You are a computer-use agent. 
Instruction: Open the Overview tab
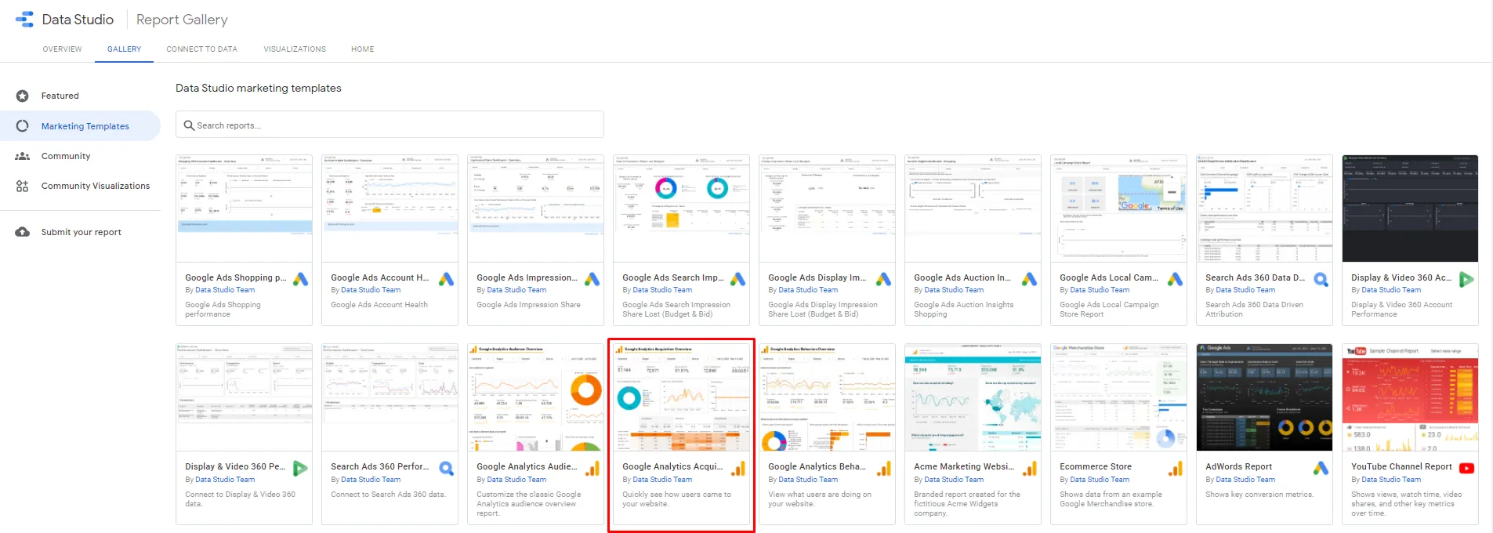(x=63, y=49)
